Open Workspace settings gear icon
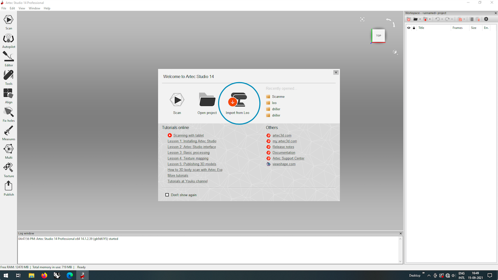498x280 pixels. (x=486, y=19)
